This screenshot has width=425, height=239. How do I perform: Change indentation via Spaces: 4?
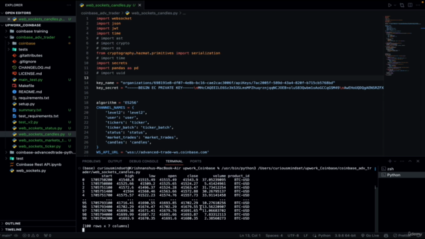point(274,236)
